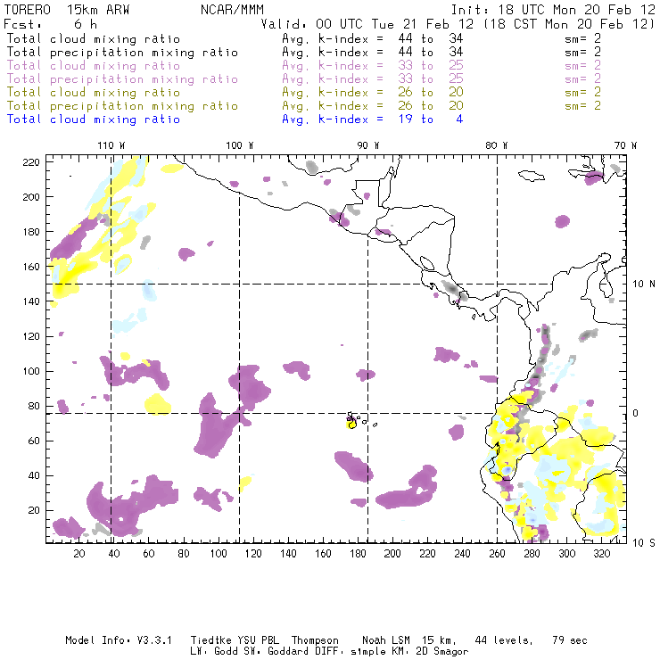Select the purple "Total precipitation mixing ratio" legend entry
Viewport: 660px width, 660px height.
click(122, 79)
